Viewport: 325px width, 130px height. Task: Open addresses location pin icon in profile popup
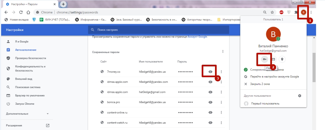coord(282,59)
